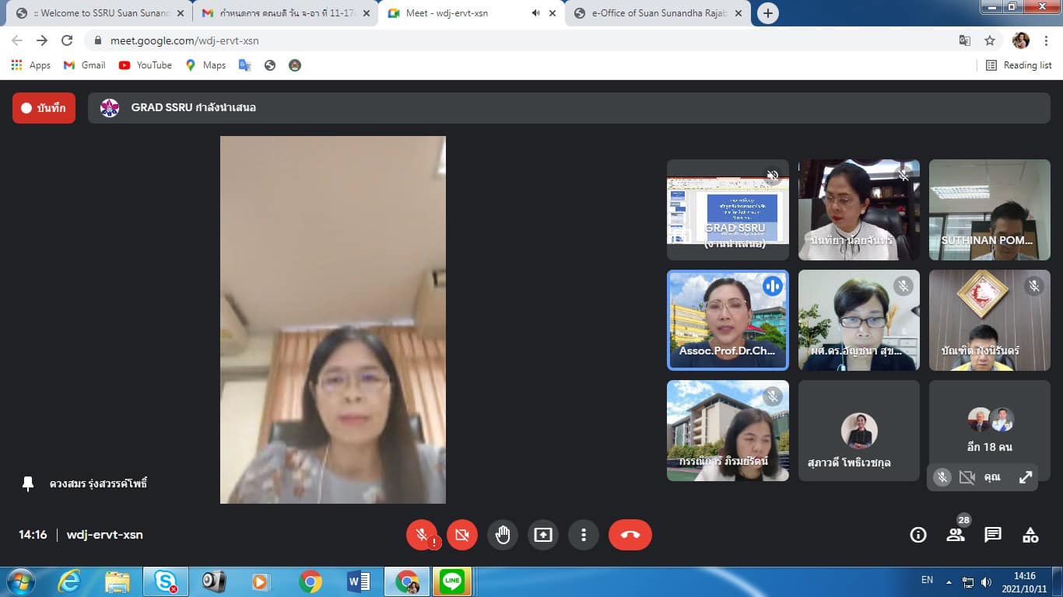The image size is (1063, 597).
Task: Click the present screen icon
Action: point(543,535)
